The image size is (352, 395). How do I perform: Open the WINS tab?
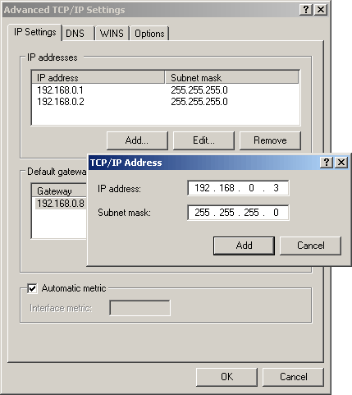coord(112,34)
